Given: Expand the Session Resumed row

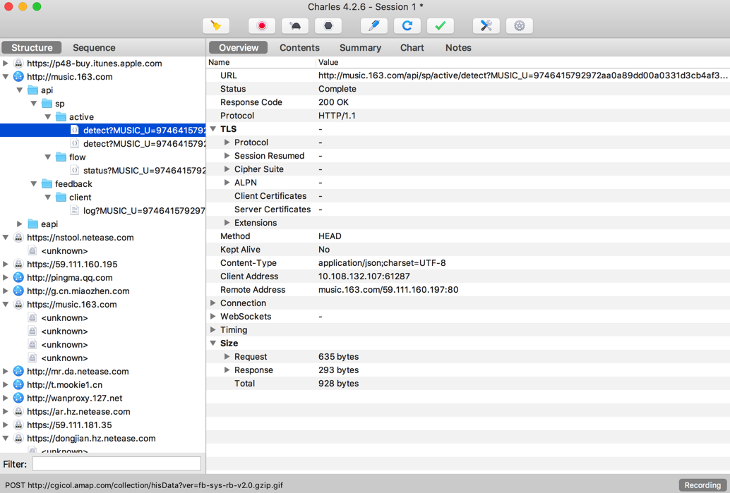Looking at the screenshot, I should coord(227,156).
